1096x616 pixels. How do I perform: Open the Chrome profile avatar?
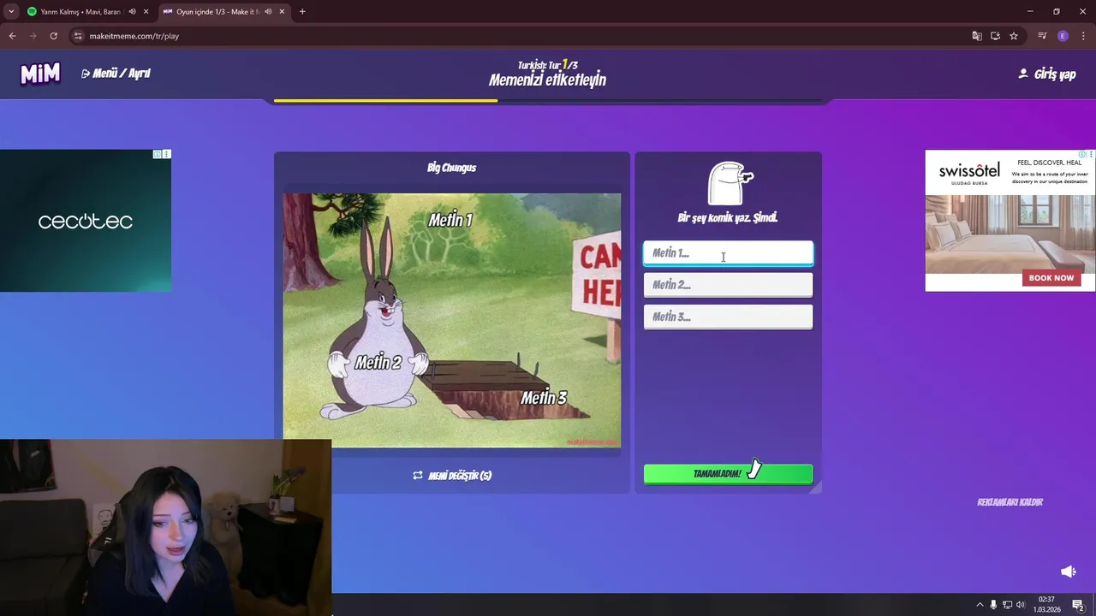pos(1063,36)
